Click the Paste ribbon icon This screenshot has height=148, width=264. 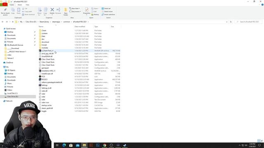(x=19, y=10)
